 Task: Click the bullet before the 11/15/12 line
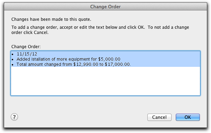point(12,54)
